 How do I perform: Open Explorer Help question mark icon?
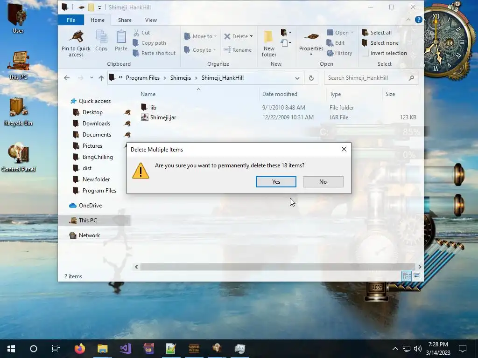(419, 20)
